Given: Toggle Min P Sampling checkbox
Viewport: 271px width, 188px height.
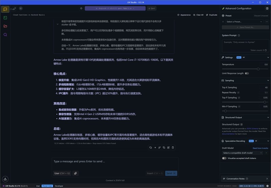Looking at the screenshot, I should 239,107.
